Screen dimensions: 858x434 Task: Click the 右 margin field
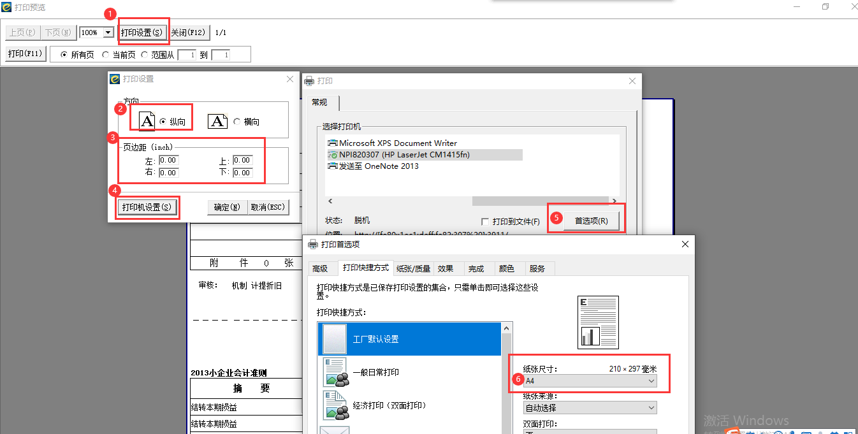click(169, 173)
